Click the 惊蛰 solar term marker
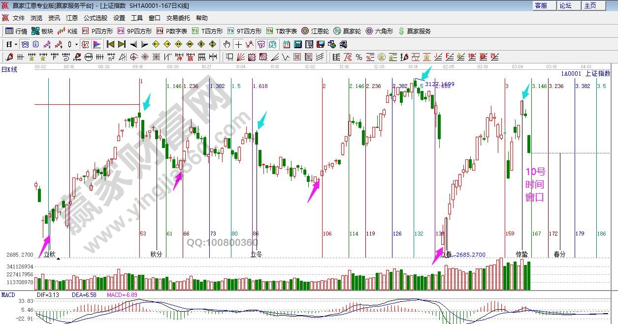This screenshot has width=618, height=324. click(x=521, y=254)
